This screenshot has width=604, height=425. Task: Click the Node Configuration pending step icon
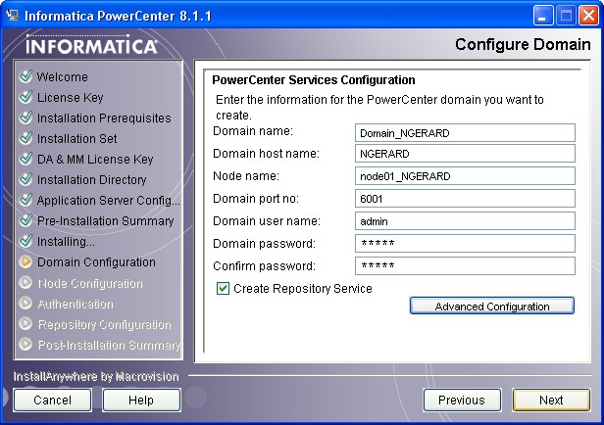click(x=25, y=282)
